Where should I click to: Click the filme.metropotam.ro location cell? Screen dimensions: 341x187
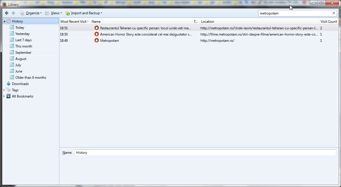[259, 34]
